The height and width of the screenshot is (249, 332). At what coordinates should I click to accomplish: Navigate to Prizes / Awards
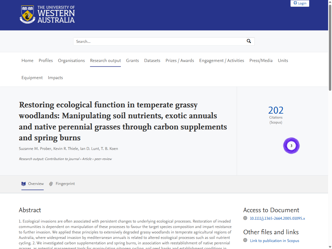tap(180, 60)
